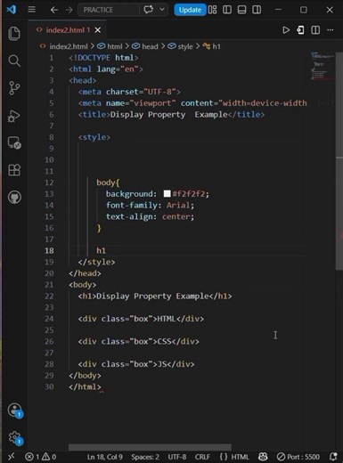Image resolution: width=343 pixels, height=463 pixels.
Task: Open Customize Layout icon
Action: 212,10
